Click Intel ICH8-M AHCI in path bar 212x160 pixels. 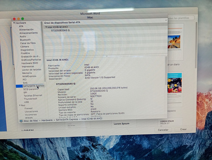(92, 119)
